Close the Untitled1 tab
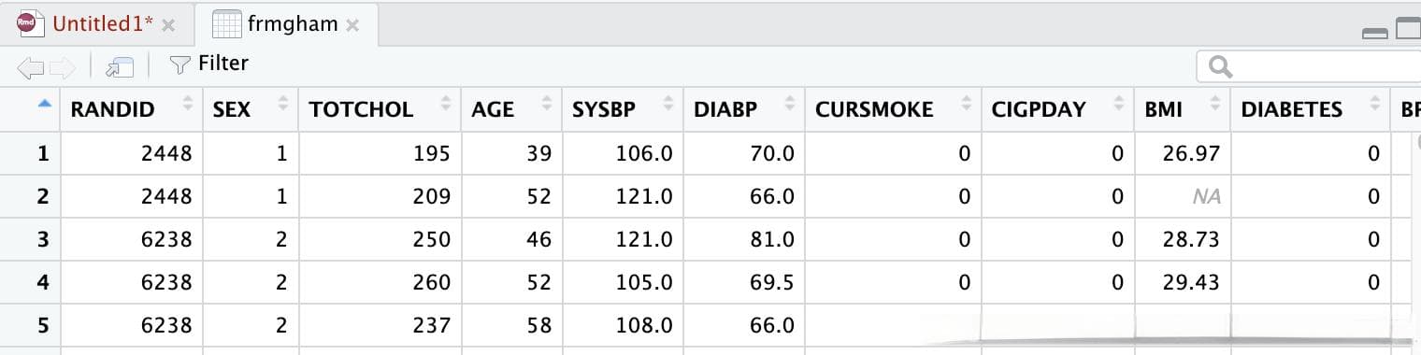The width and height of the screenshot is (1421, 355). 168,26
